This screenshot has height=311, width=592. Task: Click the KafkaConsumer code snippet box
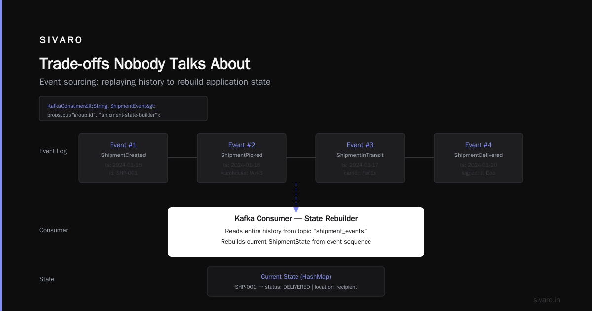click(123, 109)
